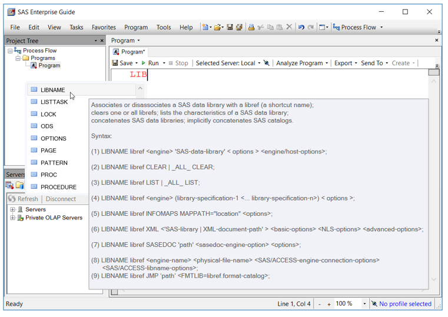Click the zoom in plus button

(329, 304)
